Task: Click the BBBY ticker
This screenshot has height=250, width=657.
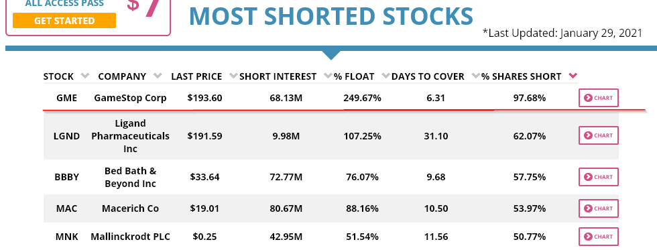Action: tap(66, 177)
